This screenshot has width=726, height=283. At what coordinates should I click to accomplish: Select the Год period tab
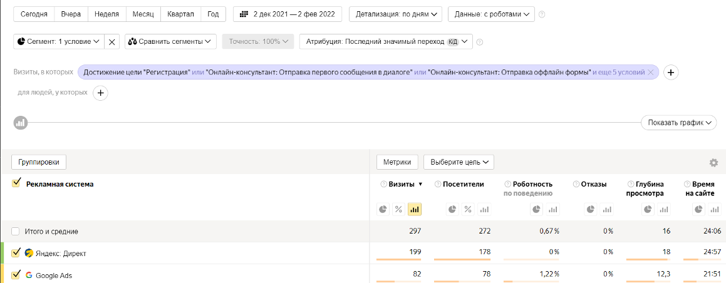[213, 14]
